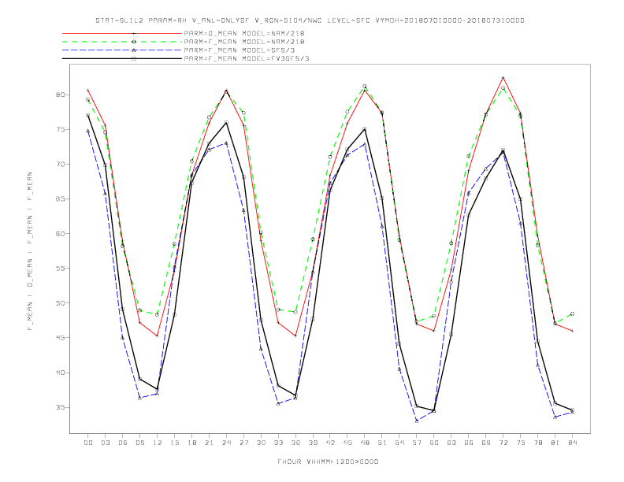Click x-axis tick label 69
This screenshot has height=482, width=624.
tap(486, 443)
